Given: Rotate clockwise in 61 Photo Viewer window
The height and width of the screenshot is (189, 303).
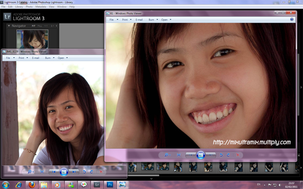Looking at the screenshot, I should (228, 155).
